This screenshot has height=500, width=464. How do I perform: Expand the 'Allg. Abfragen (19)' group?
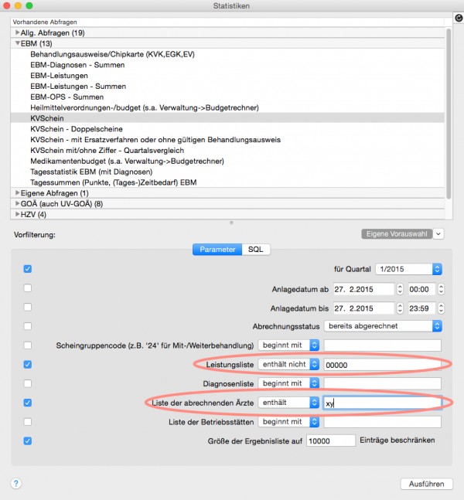(x=18, y=32)
